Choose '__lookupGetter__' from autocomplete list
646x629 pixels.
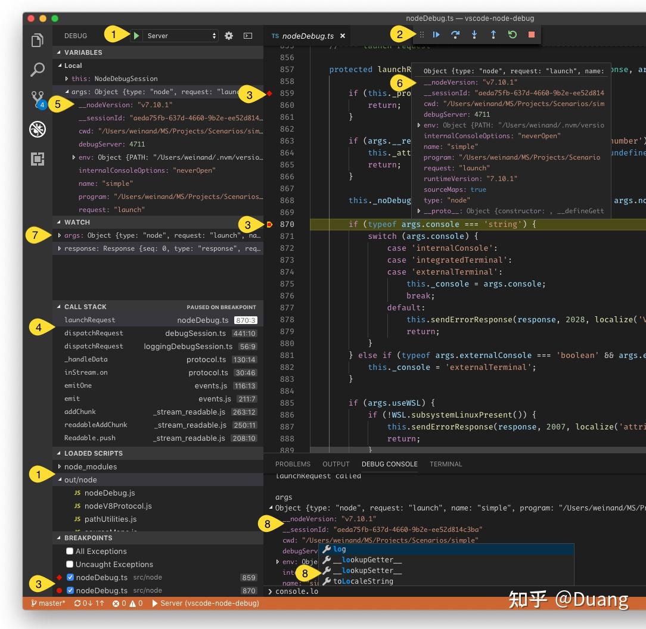pos(446,560)
